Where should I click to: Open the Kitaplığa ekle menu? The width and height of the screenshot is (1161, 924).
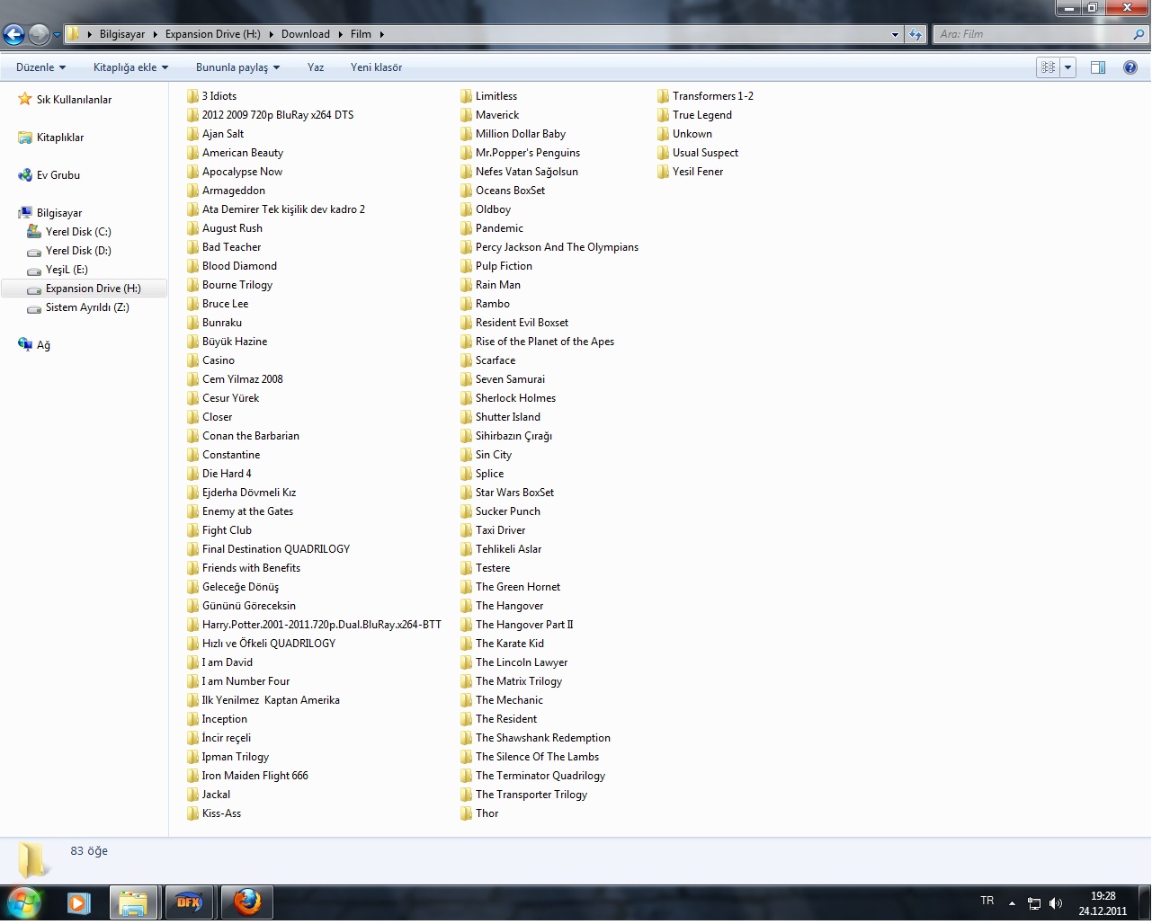130,67
